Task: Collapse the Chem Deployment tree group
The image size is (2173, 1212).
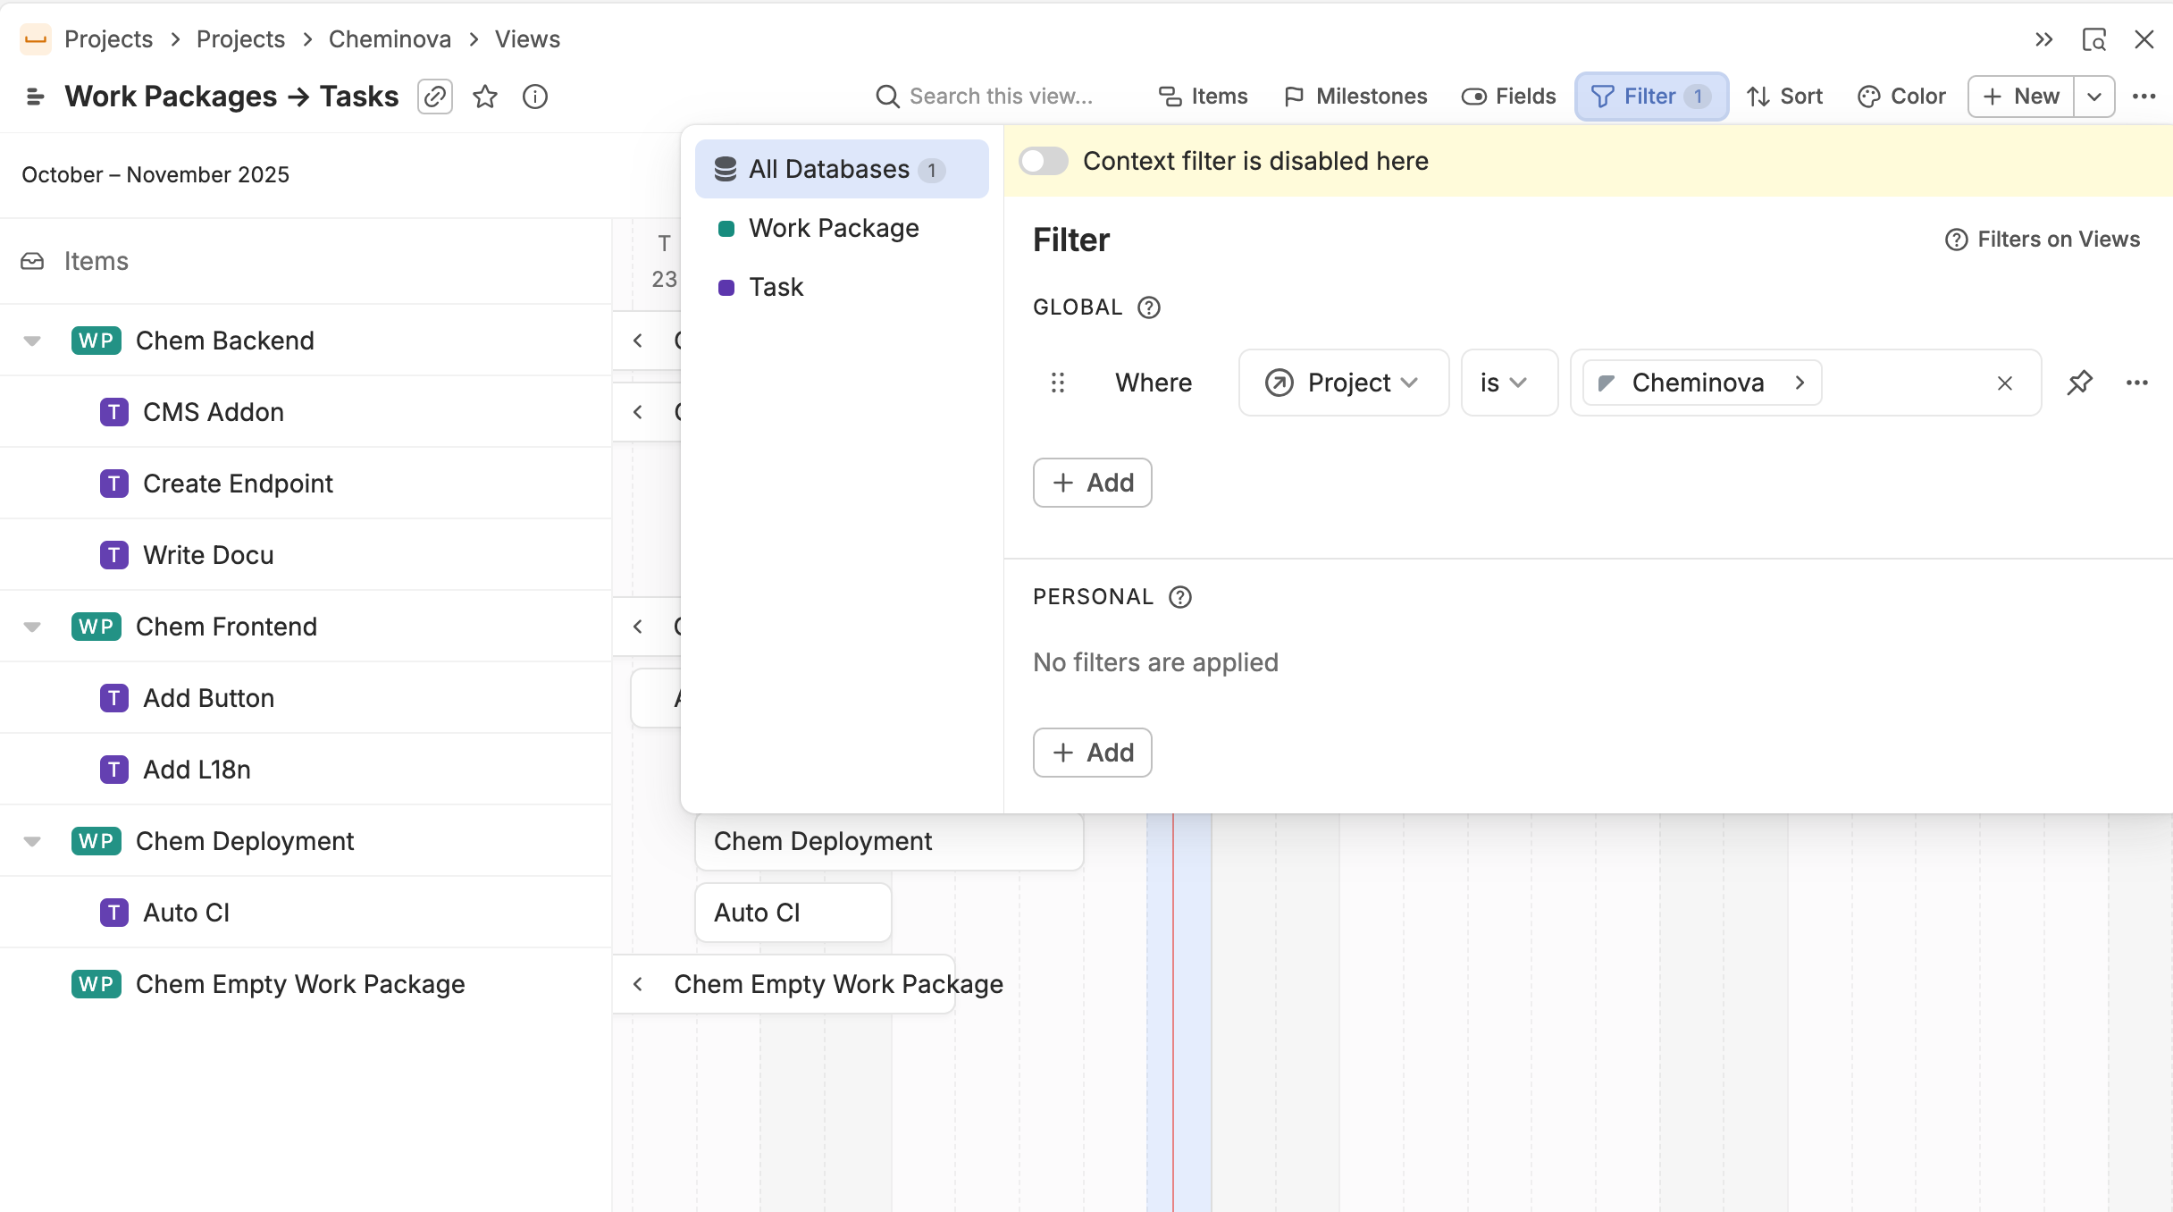Action: coord(32,841)
